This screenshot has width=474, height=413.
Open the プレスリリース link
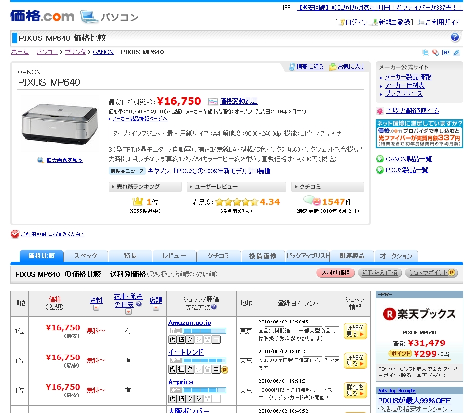(x=404, y=94)
